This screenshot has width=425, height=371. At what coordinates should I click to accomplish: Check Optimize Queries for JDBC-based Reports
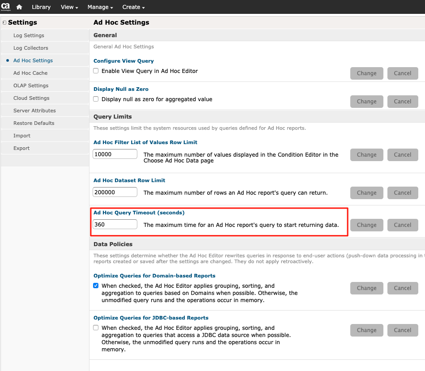[x=96, y=328]
